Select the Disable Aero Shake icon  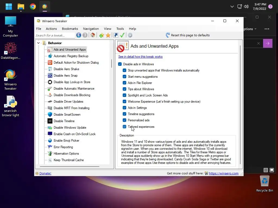pos(50,69)
